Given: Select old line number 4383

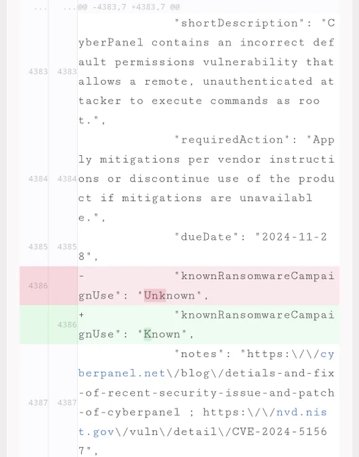Looking at the screenshot, I should 38,71.
